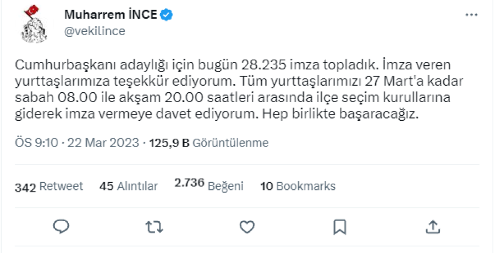The height and width of the screenshot is (253, 495).
Task: Click the retweet arrows icon
Action: click(x=155, y=226)
